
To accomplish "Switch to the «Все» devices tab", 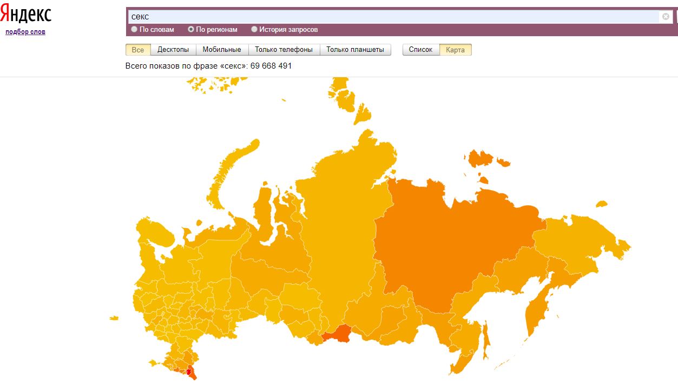I will (138, 50).
